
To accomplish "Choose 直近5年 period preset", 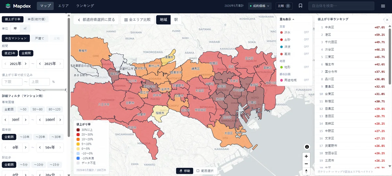I will [x=10, y=53].
